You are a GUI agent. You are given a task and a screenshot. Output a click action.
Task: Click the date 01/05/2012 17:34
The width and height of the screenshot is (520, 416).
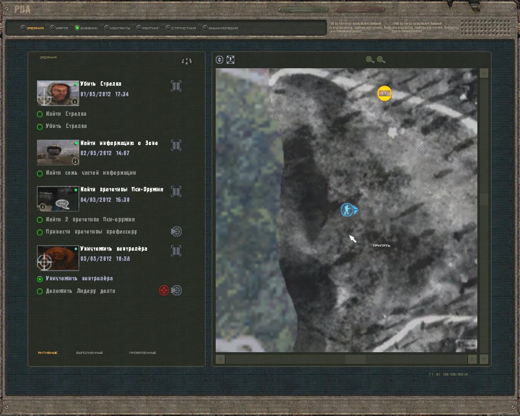tap(104, 94)
